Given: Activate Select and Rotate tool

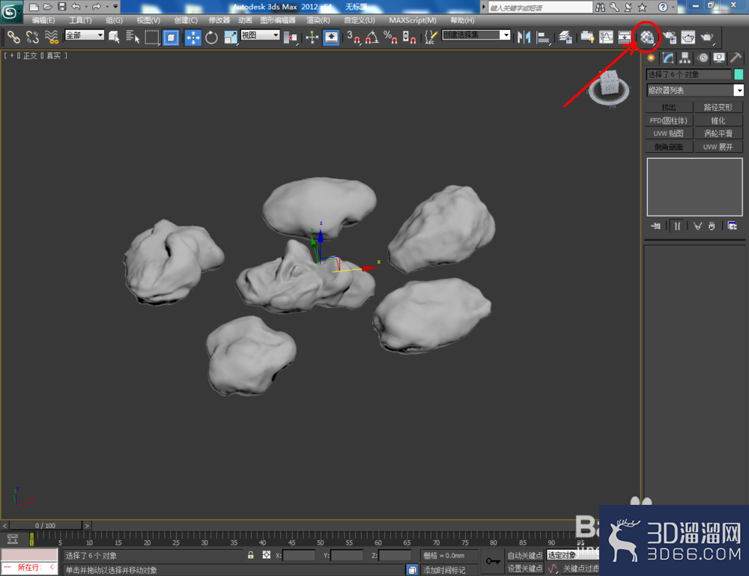Looking at the screenshot, I should click(212, 37).
